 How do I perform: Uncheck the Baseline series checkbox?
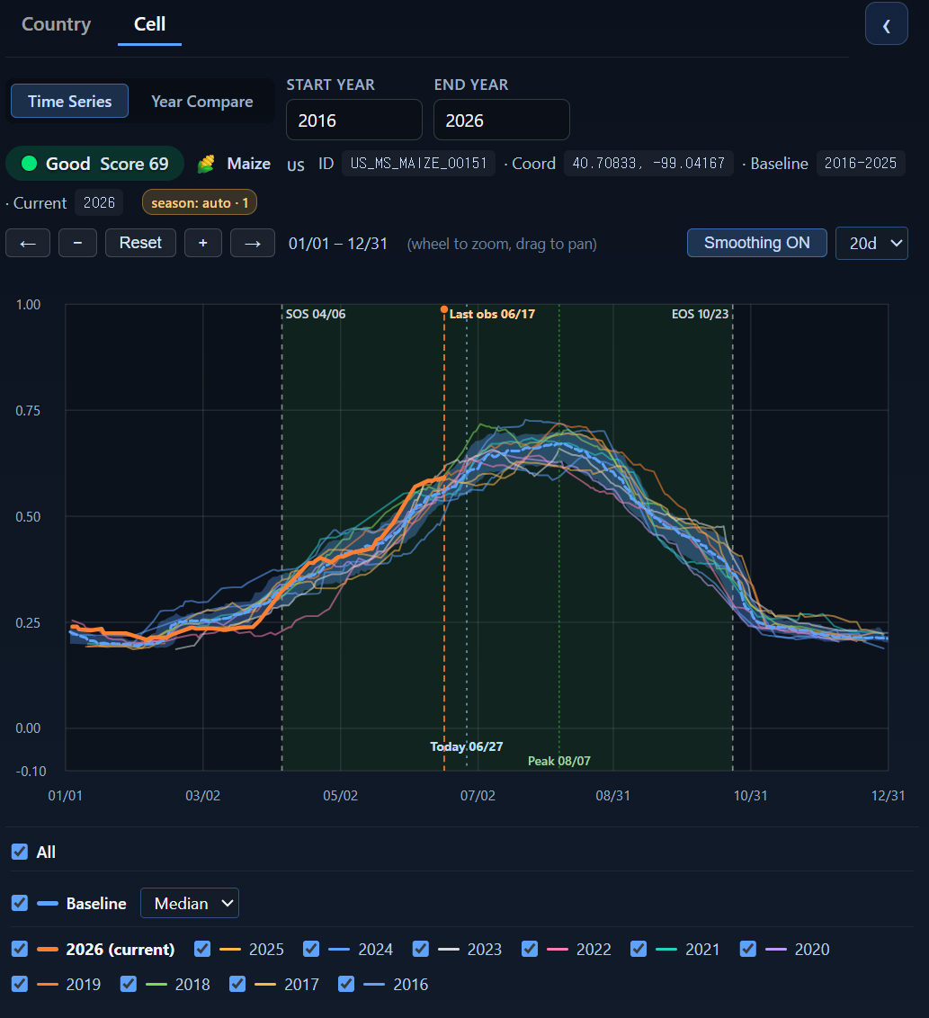(x=20, y=903)
